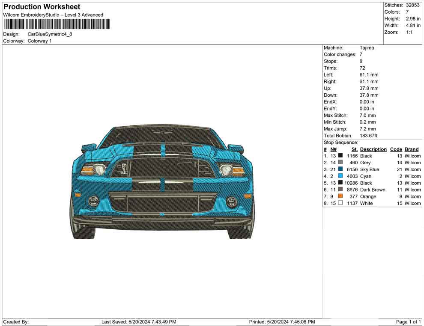Select the Description column header
Image resolution: width=424 pixels, height=326 pixels.
[373, 149]
